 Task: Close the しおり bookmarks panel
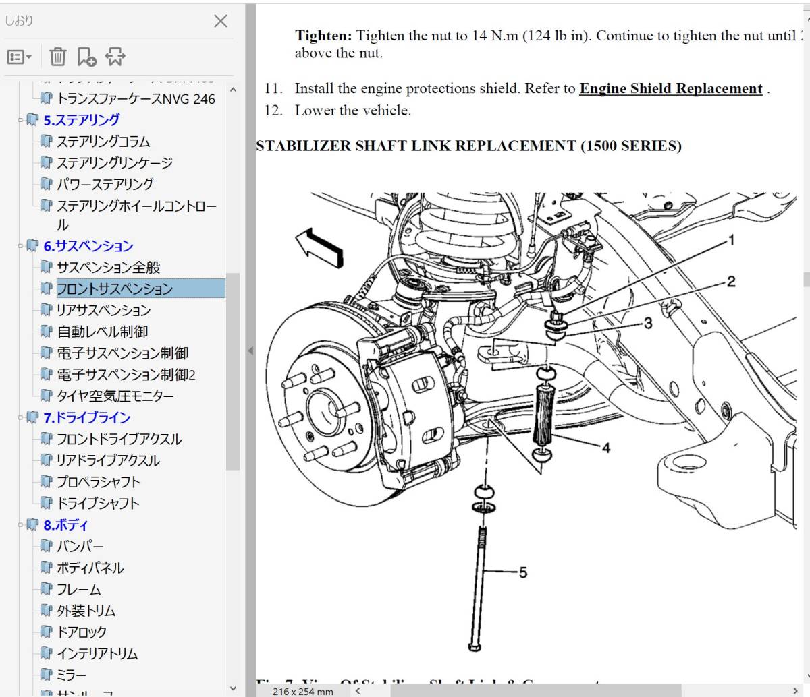(x=220, y=21)
